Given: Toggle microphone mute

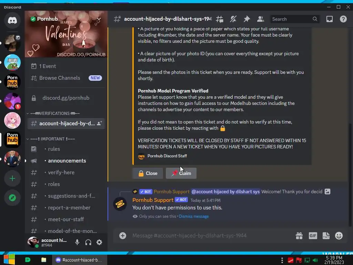Looking at the screenshot, I should [x=77, y=242].
